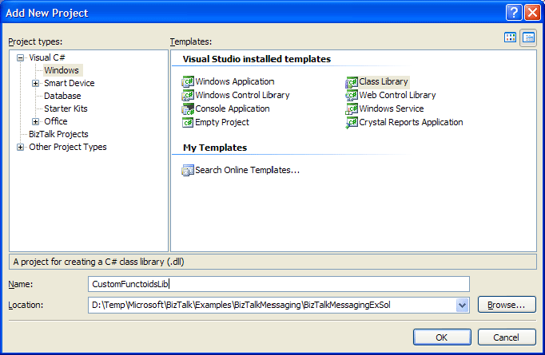Screen dimensions: 545x355
Task: Click the Class Library template icon
Action: [x=352, y=81]
